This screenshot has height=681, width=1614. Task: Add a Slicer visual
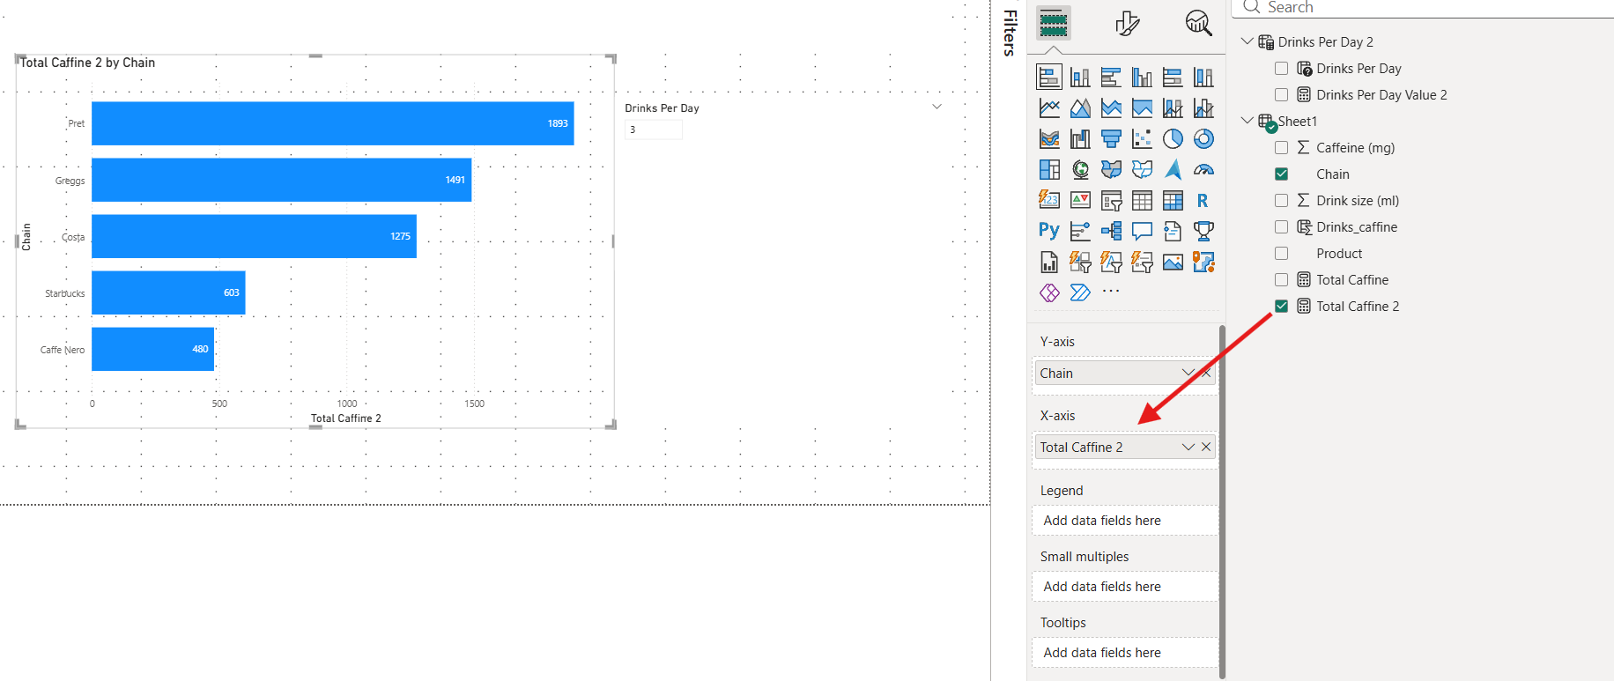click(x=1111, y=201)
